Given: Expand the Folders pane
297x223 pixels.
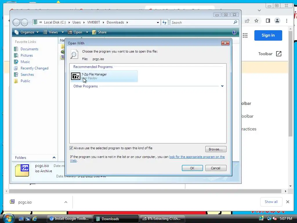Looking at the screenshot, I should [54, 158].
